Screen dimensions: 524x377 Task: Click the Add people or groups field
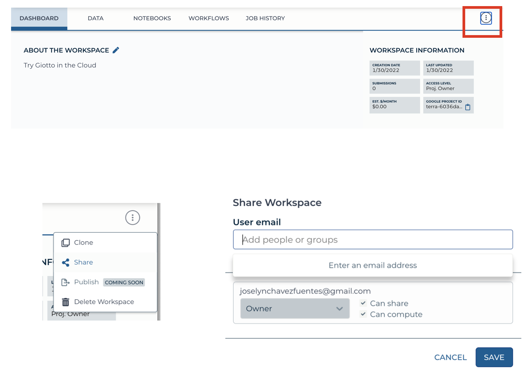[x=372, y=240]
